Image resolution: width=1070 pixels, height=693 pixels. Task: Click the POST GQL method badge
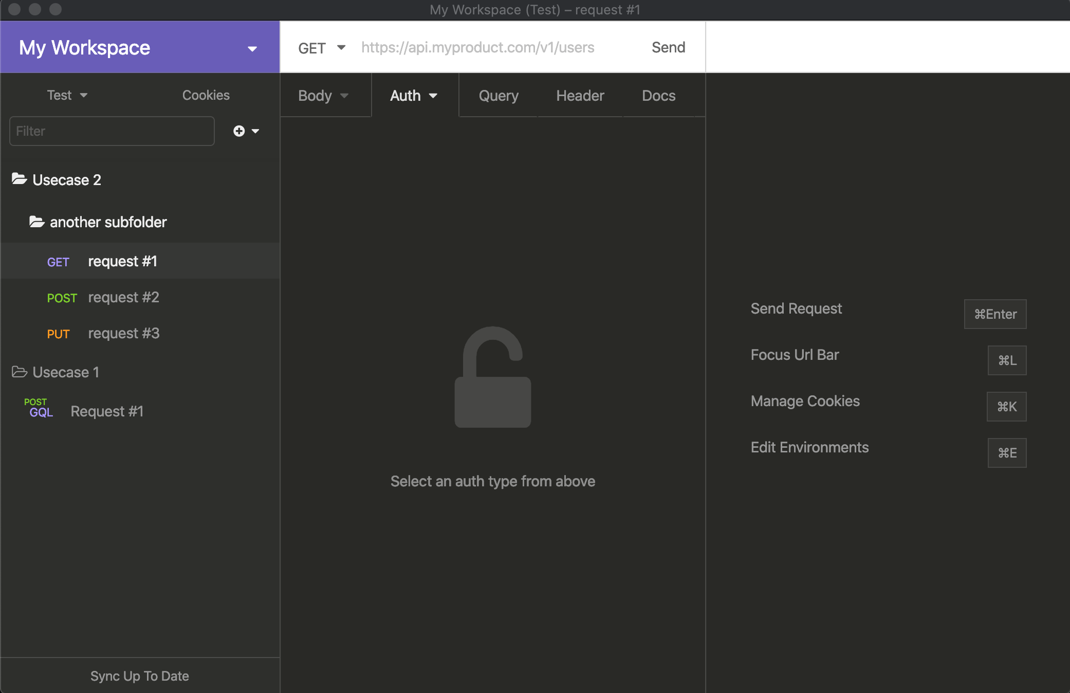pos(39,408)
